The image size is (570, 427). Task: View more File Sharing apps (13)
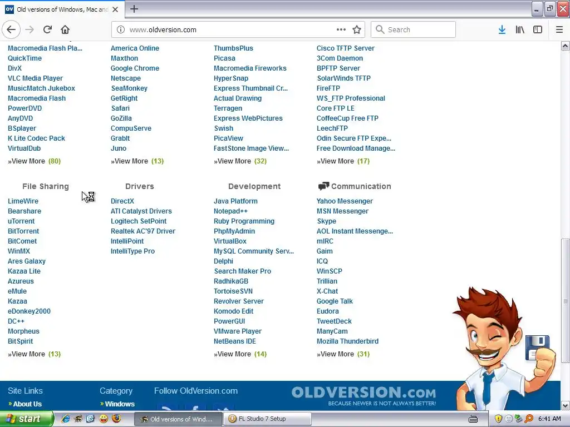pos(34,354)
